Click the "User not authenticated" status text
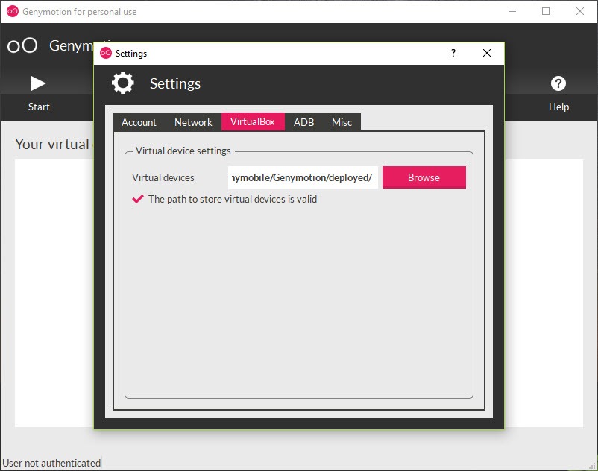This screenshot has height=471, width=598. pyautogui.click(x=51, y=463)
